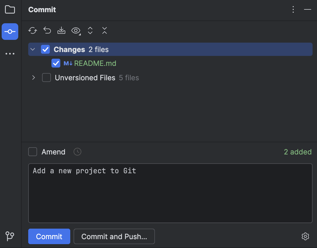Open commit message history via clock icon
The image size is (317, 248).
[77, 152]
